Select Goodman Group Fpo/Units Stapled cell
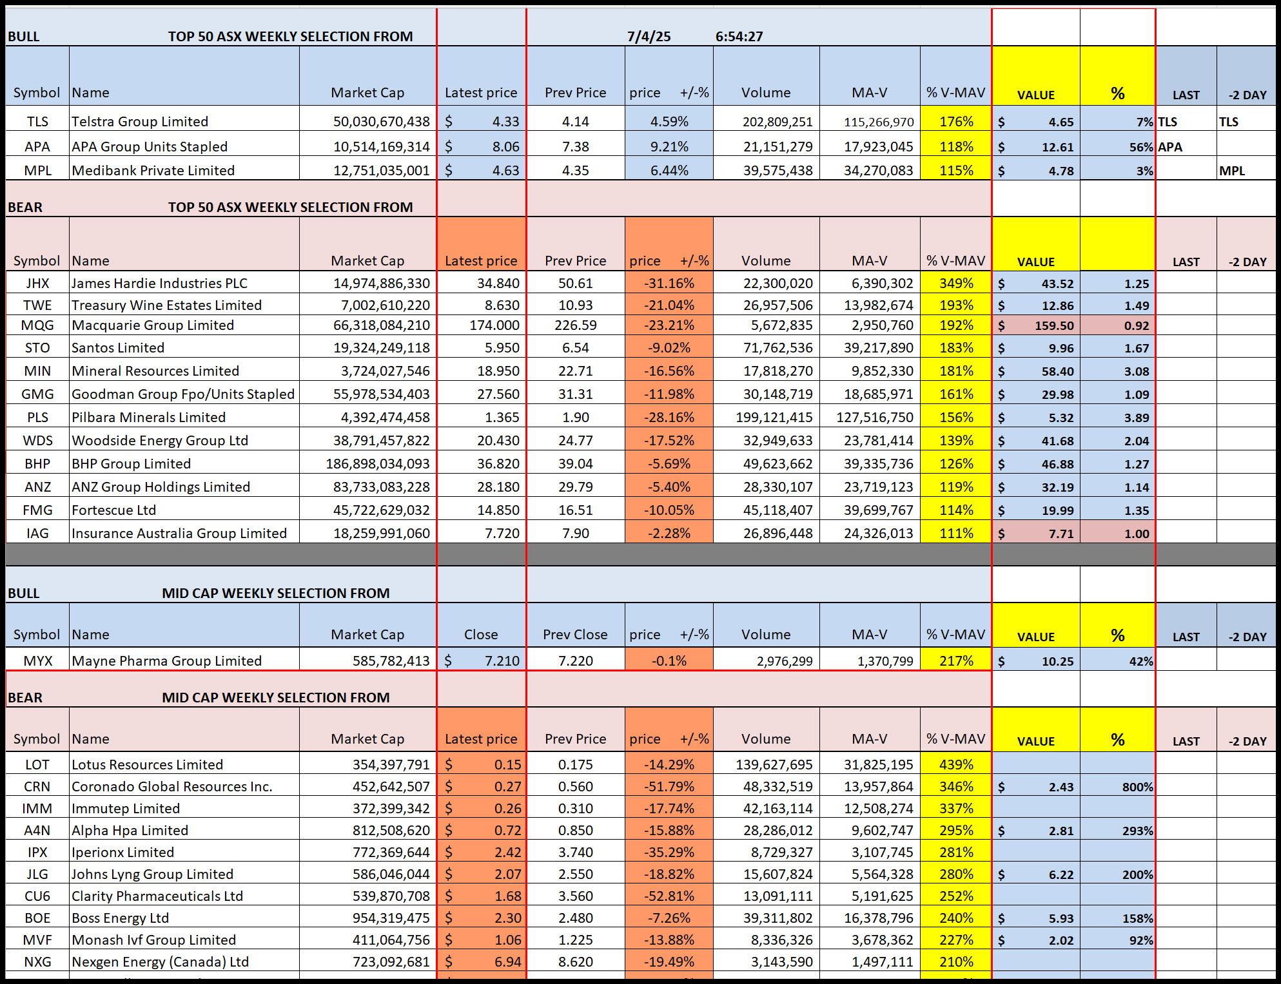This screenshot has height=984, width=1281. pos(184,394)
